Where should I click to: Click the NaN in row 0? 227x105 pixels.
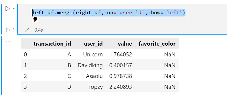tap(170, 55)
